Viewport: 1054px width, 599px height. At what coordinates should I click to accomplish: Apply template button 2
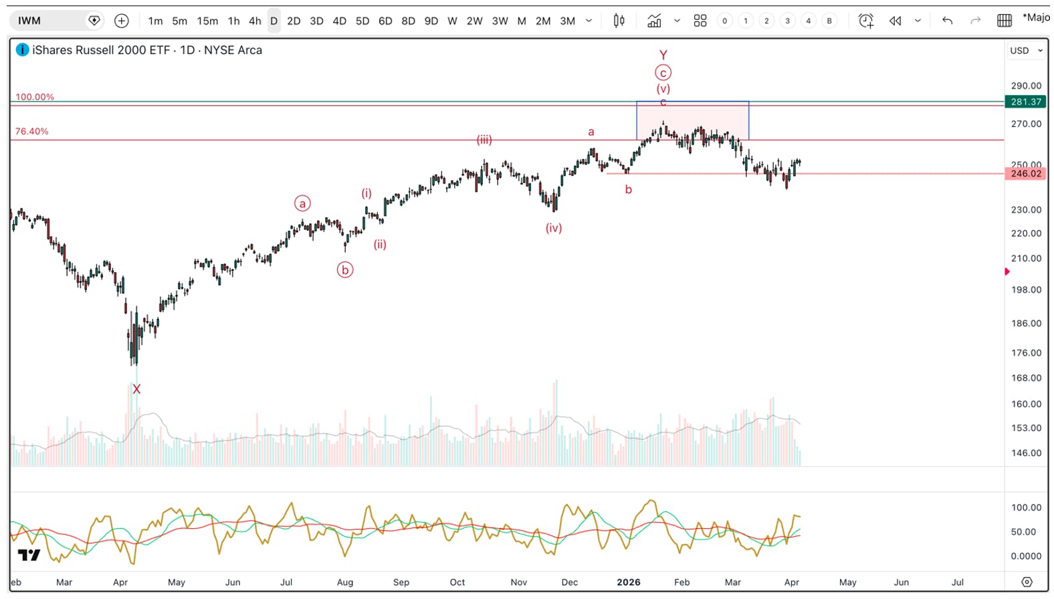[x=766, y=21]
